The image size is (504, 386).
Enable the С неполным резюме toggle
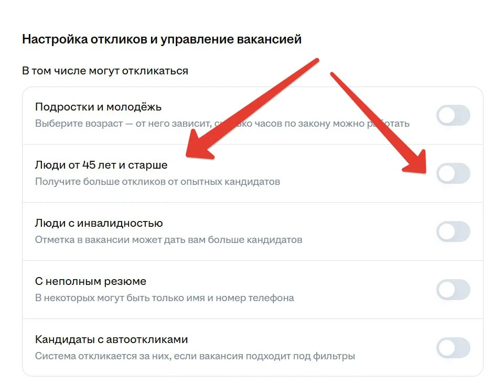(453, 290)
